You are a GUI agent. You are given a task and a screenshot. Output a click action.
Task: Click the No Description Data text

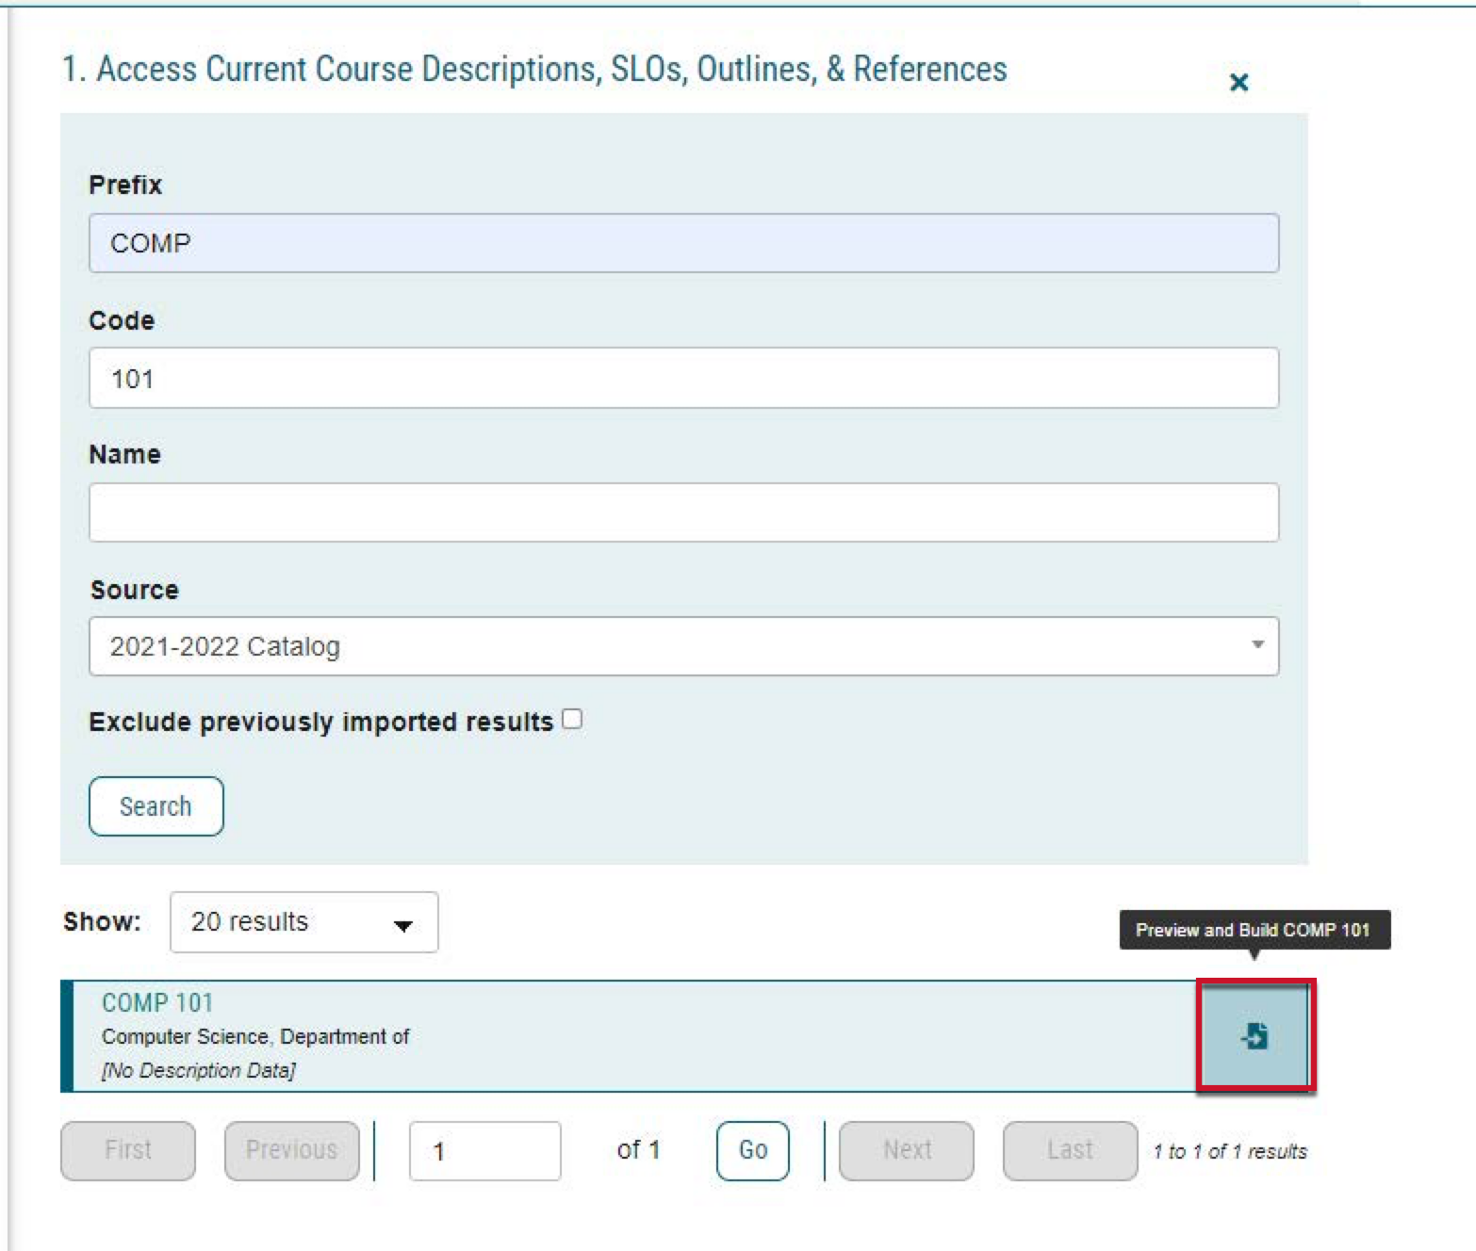click(199, 1070)
